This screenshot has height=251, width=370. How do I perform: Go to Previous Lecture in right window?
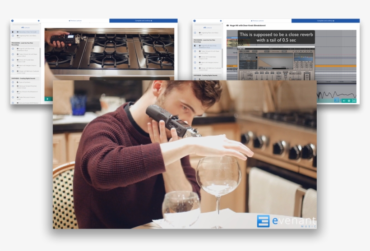click(258, 21)
